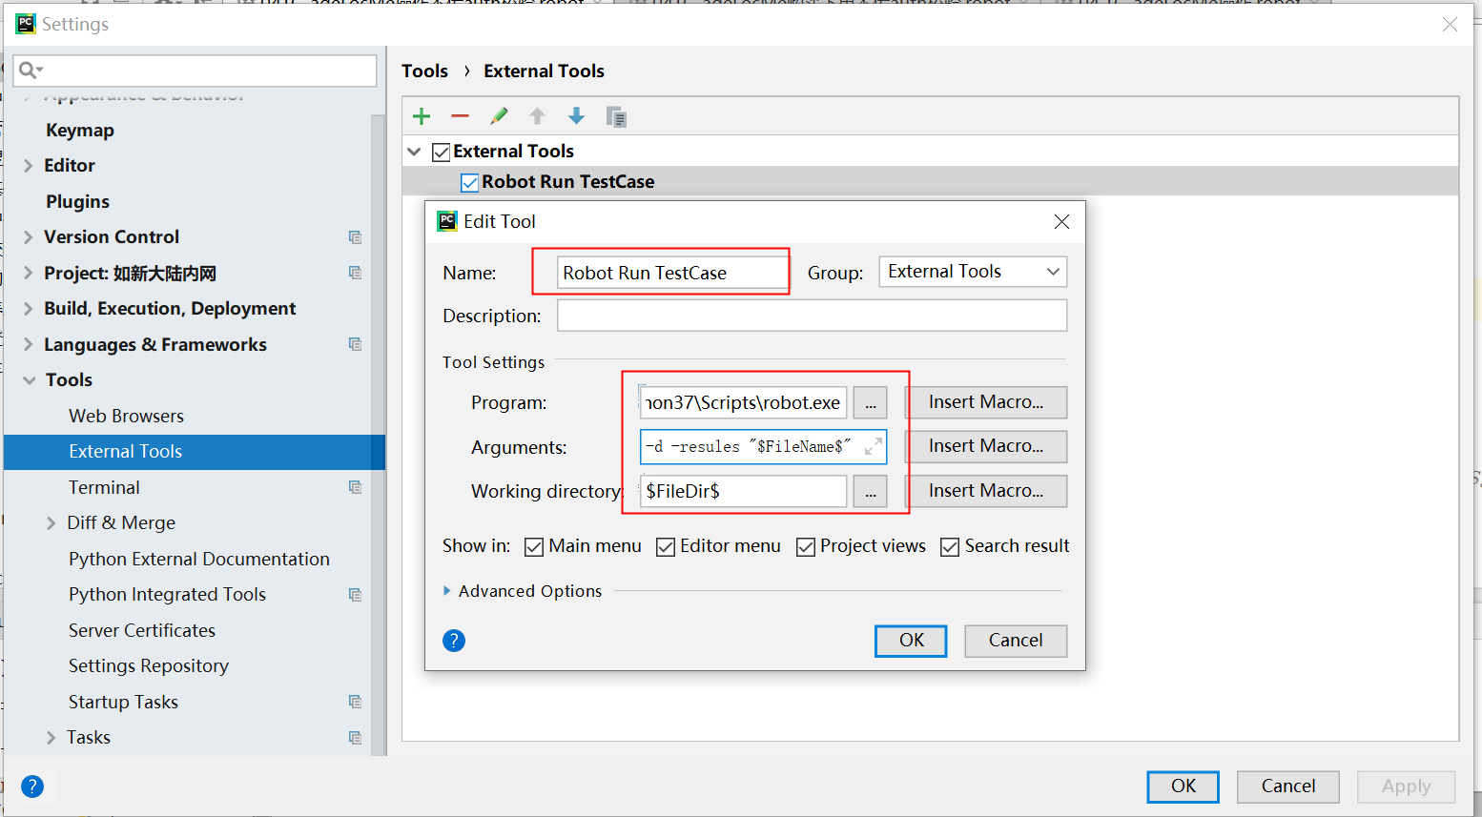This screenshot has width=1482, height=817.
Task: Focus the Working directory field
Action: coord(743,491)
